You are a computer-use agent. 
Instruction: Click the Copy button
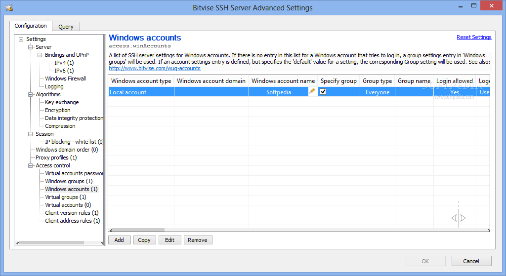[x=144, y=240]
